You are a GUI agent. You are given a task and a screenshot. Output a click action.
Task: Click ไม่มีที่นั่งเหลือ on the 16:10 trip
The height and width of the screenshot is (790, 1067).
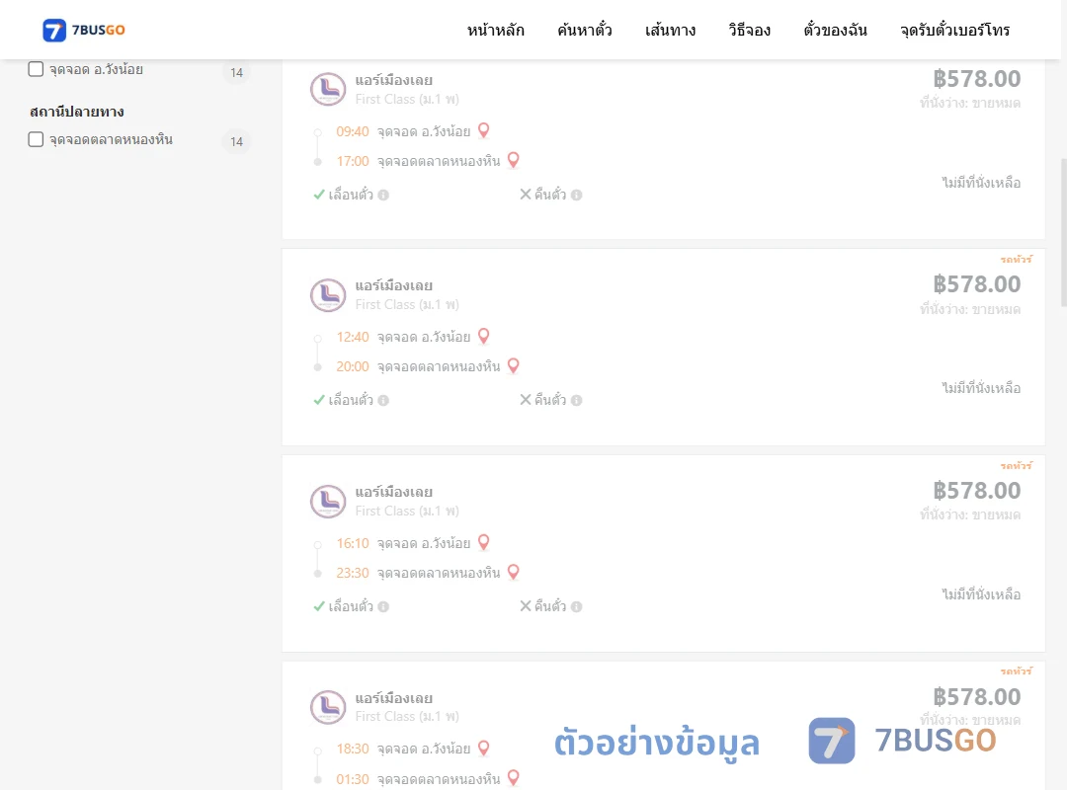coord(981,594)
